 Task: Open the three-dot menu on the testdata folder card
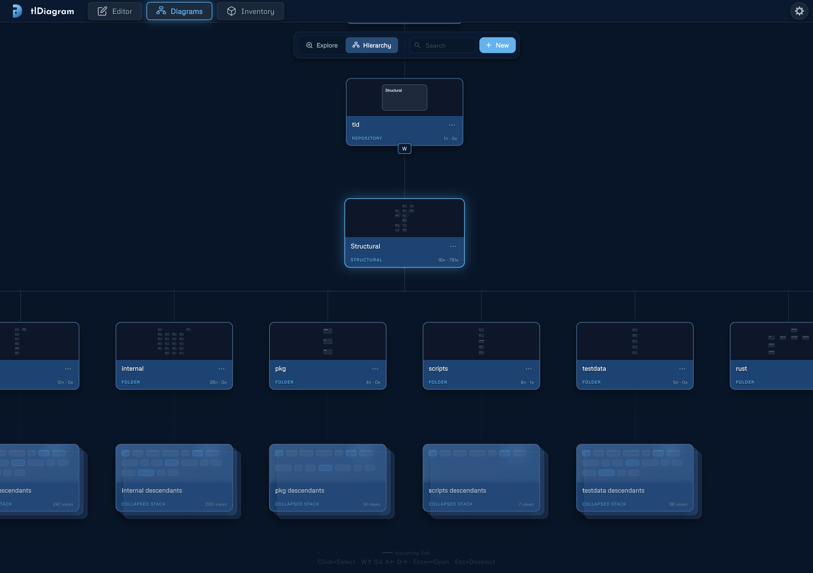tap(682, 369)
